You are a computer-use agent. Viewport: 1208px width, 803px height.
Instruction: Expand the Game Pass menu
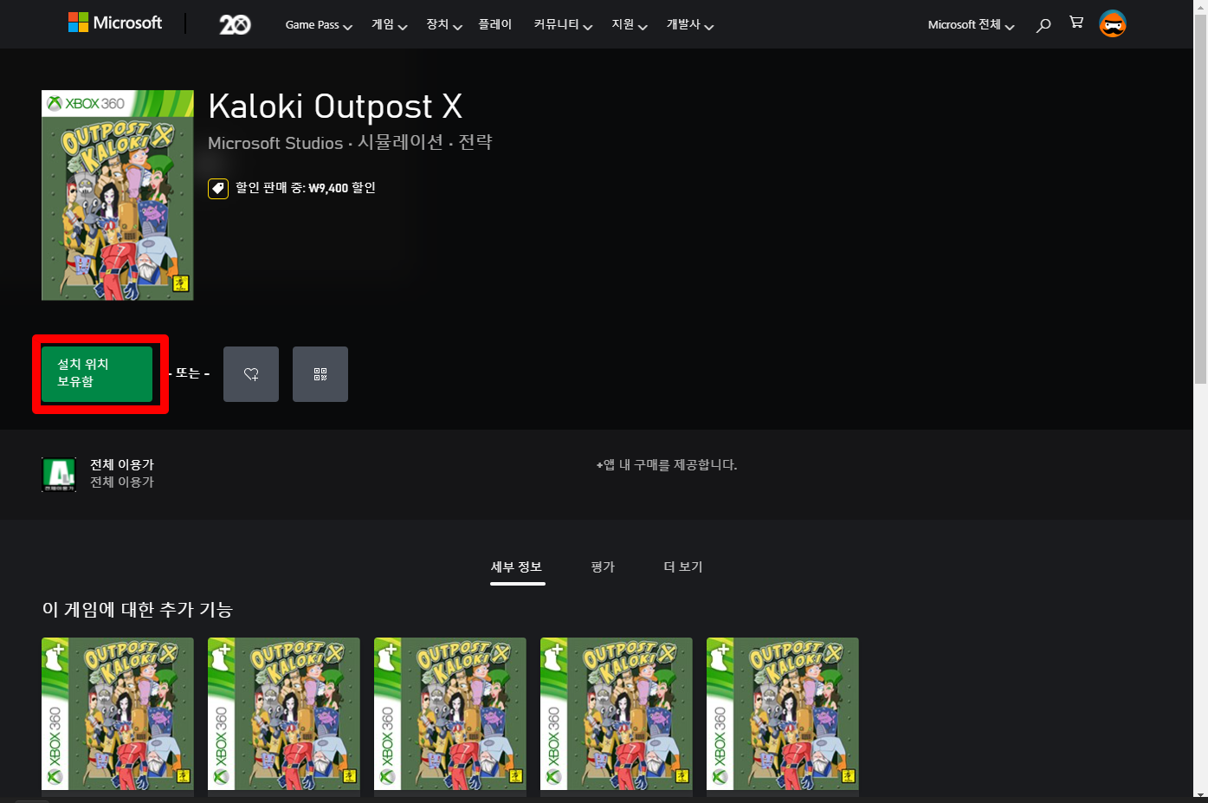pyautogui.click(x=319, y=25)
